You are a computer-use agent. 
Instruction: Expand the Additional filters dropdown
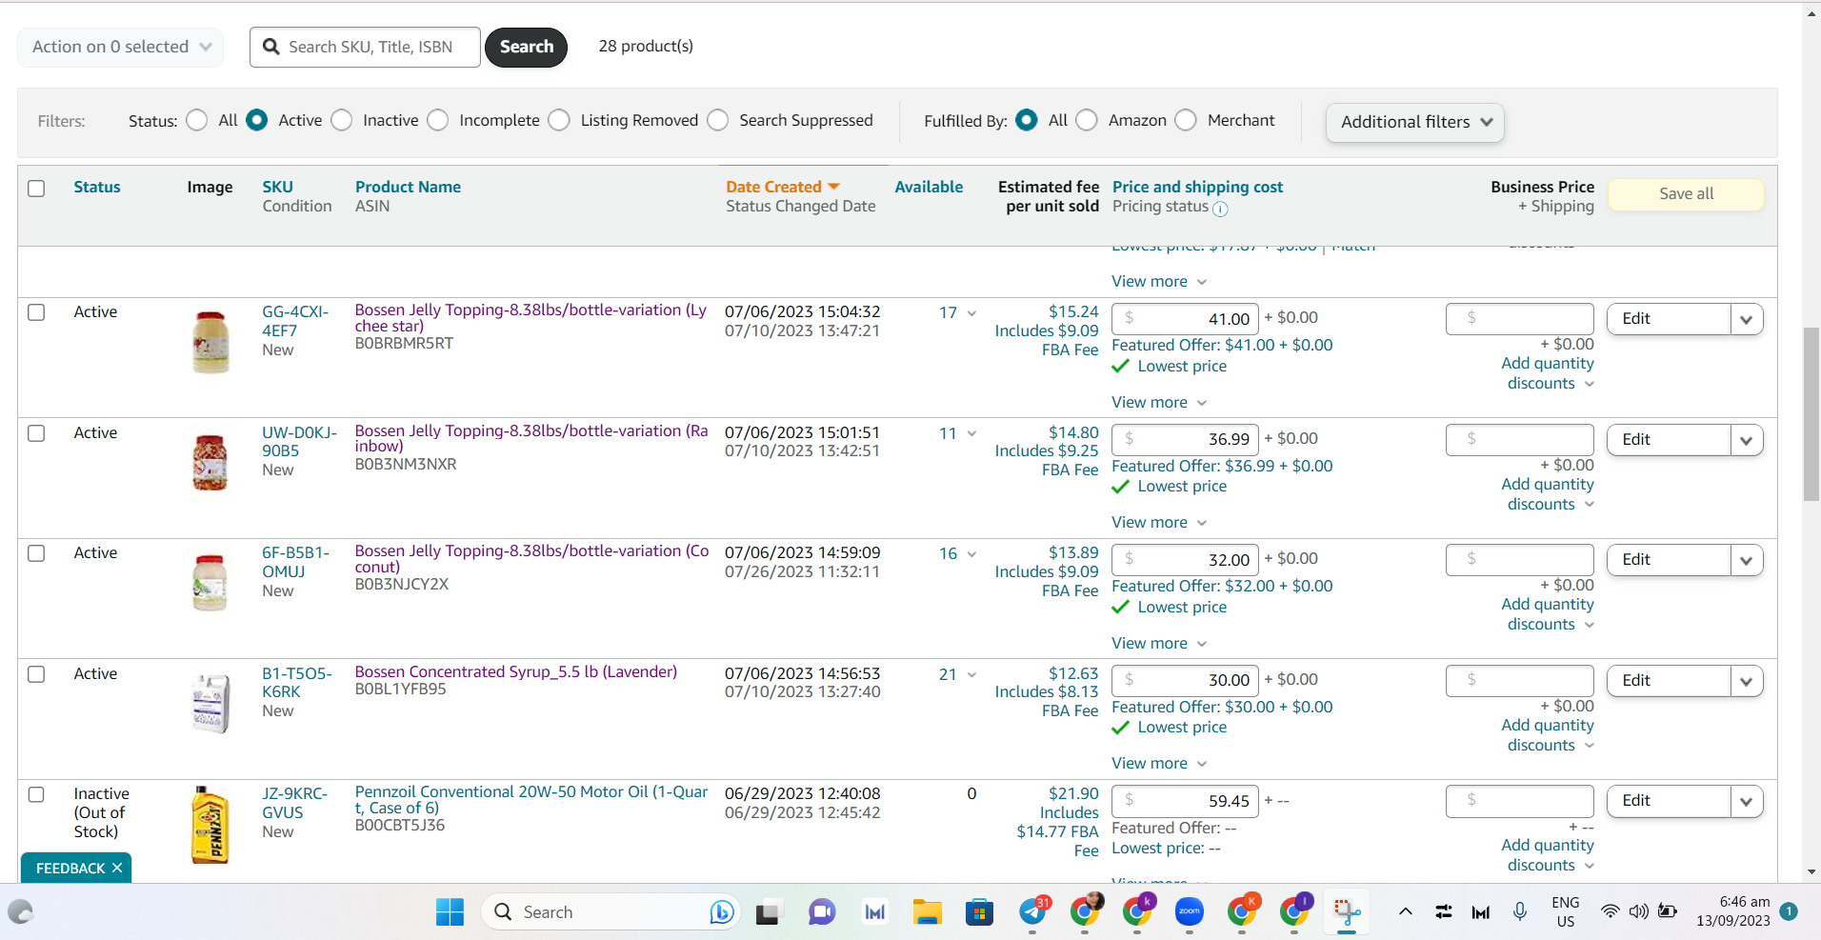coord(1415,122)
